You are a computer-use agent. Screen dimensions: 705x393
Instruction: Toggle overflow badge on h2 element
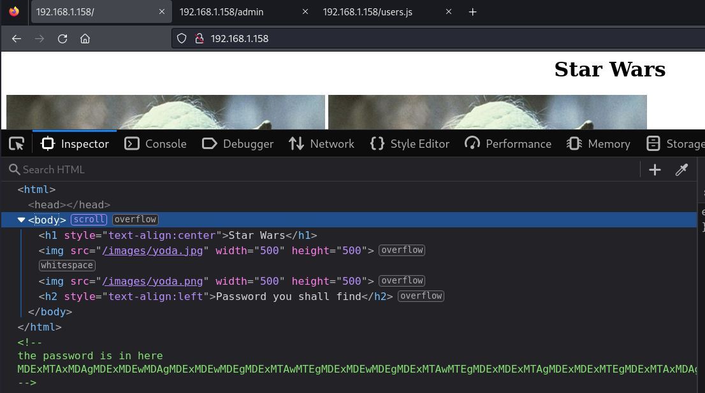(x=421, y=296)
